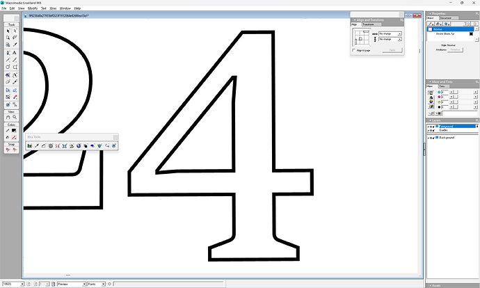Select the Pen tool
480x288 pixels.
pos(8,53)
